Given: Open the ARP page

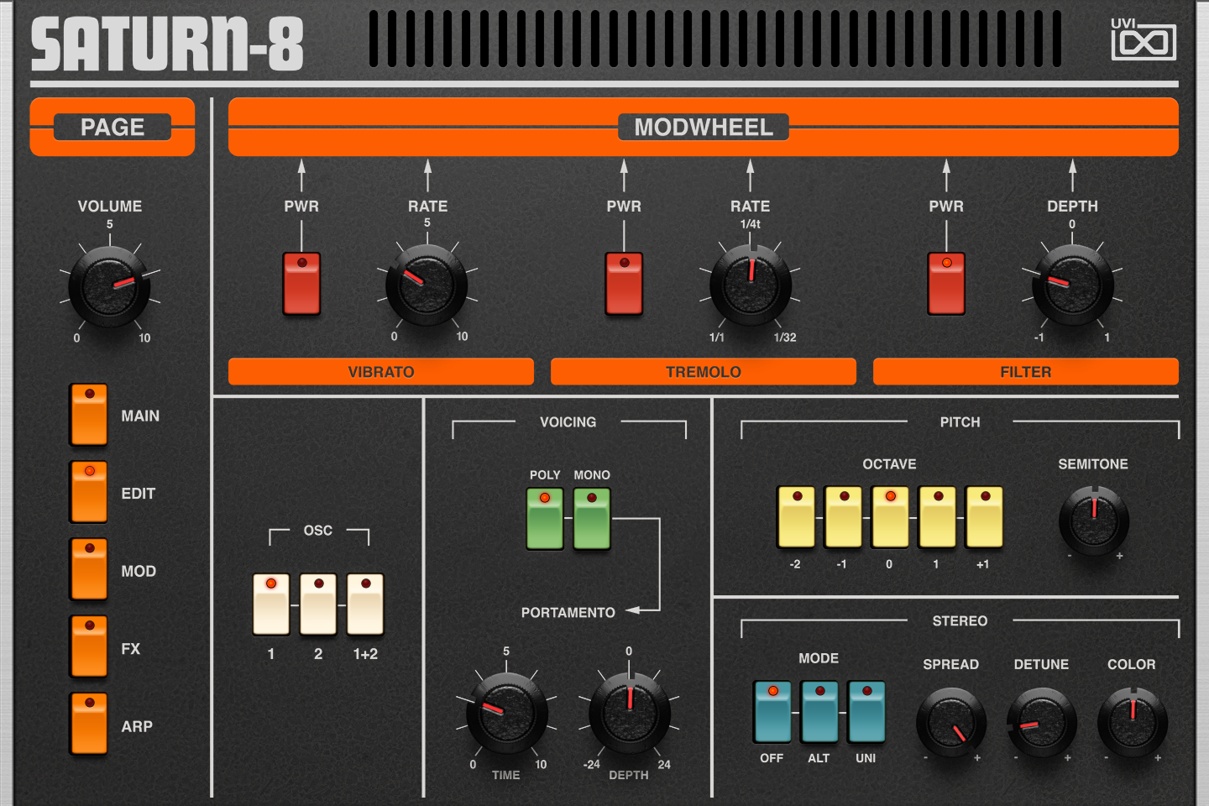Looking at the screenshot, I should (x=89, y=725).
